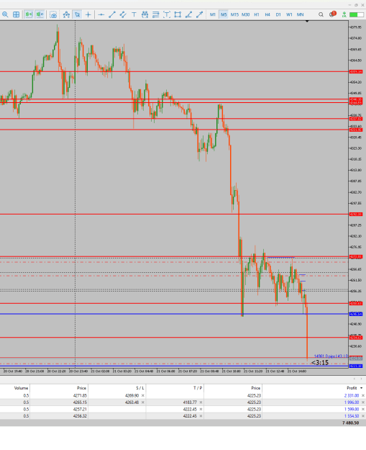Switch chart to H4 timeframe
The image size is (366, 450).
[x=267, y=14]
